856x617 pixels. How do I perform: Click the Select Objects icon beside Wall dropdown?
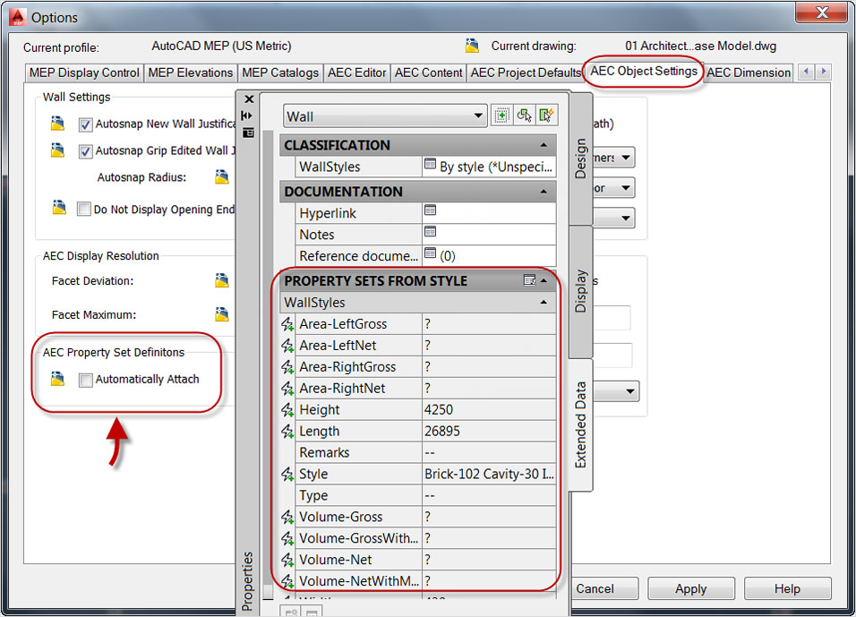(x=524, y=116)
